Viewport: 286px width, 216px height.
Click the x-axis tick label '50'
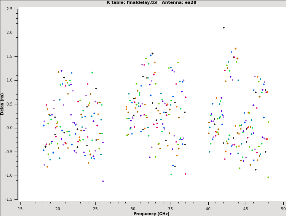click(x=283, y=208)
